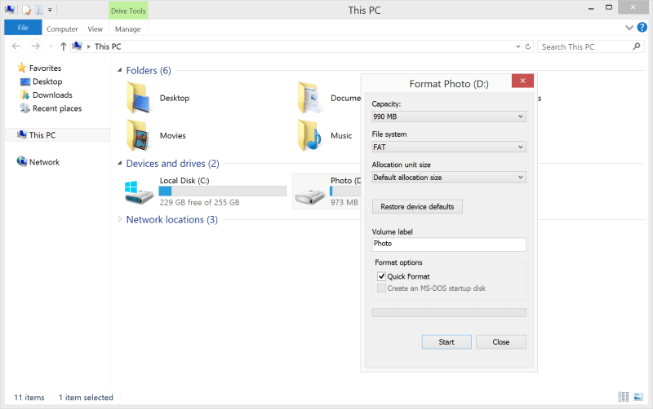Select the Photo (D:) drive icon

(x=310, y=196)
